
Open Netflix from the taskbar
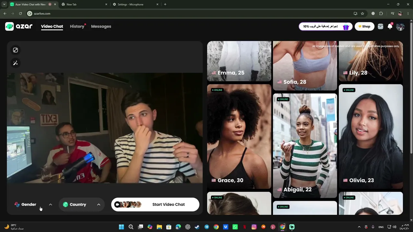tap(245, 227)
